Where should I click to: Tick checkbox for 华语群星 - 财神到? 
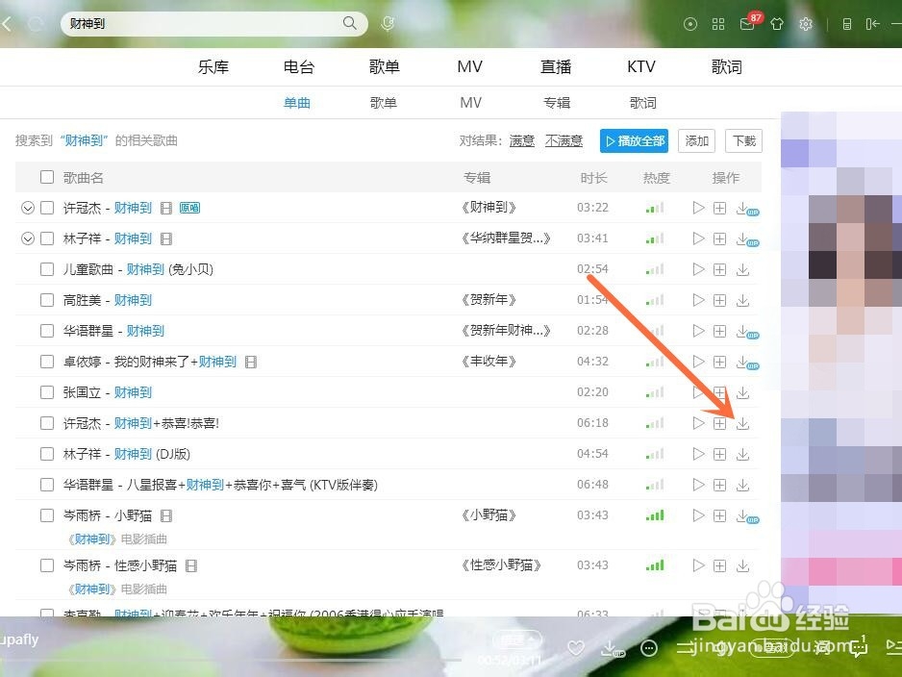pos(47,331)
